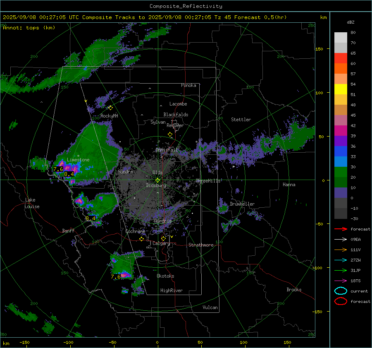Click the Sylvan place label

pyautogui.click(x=158, y=122)
